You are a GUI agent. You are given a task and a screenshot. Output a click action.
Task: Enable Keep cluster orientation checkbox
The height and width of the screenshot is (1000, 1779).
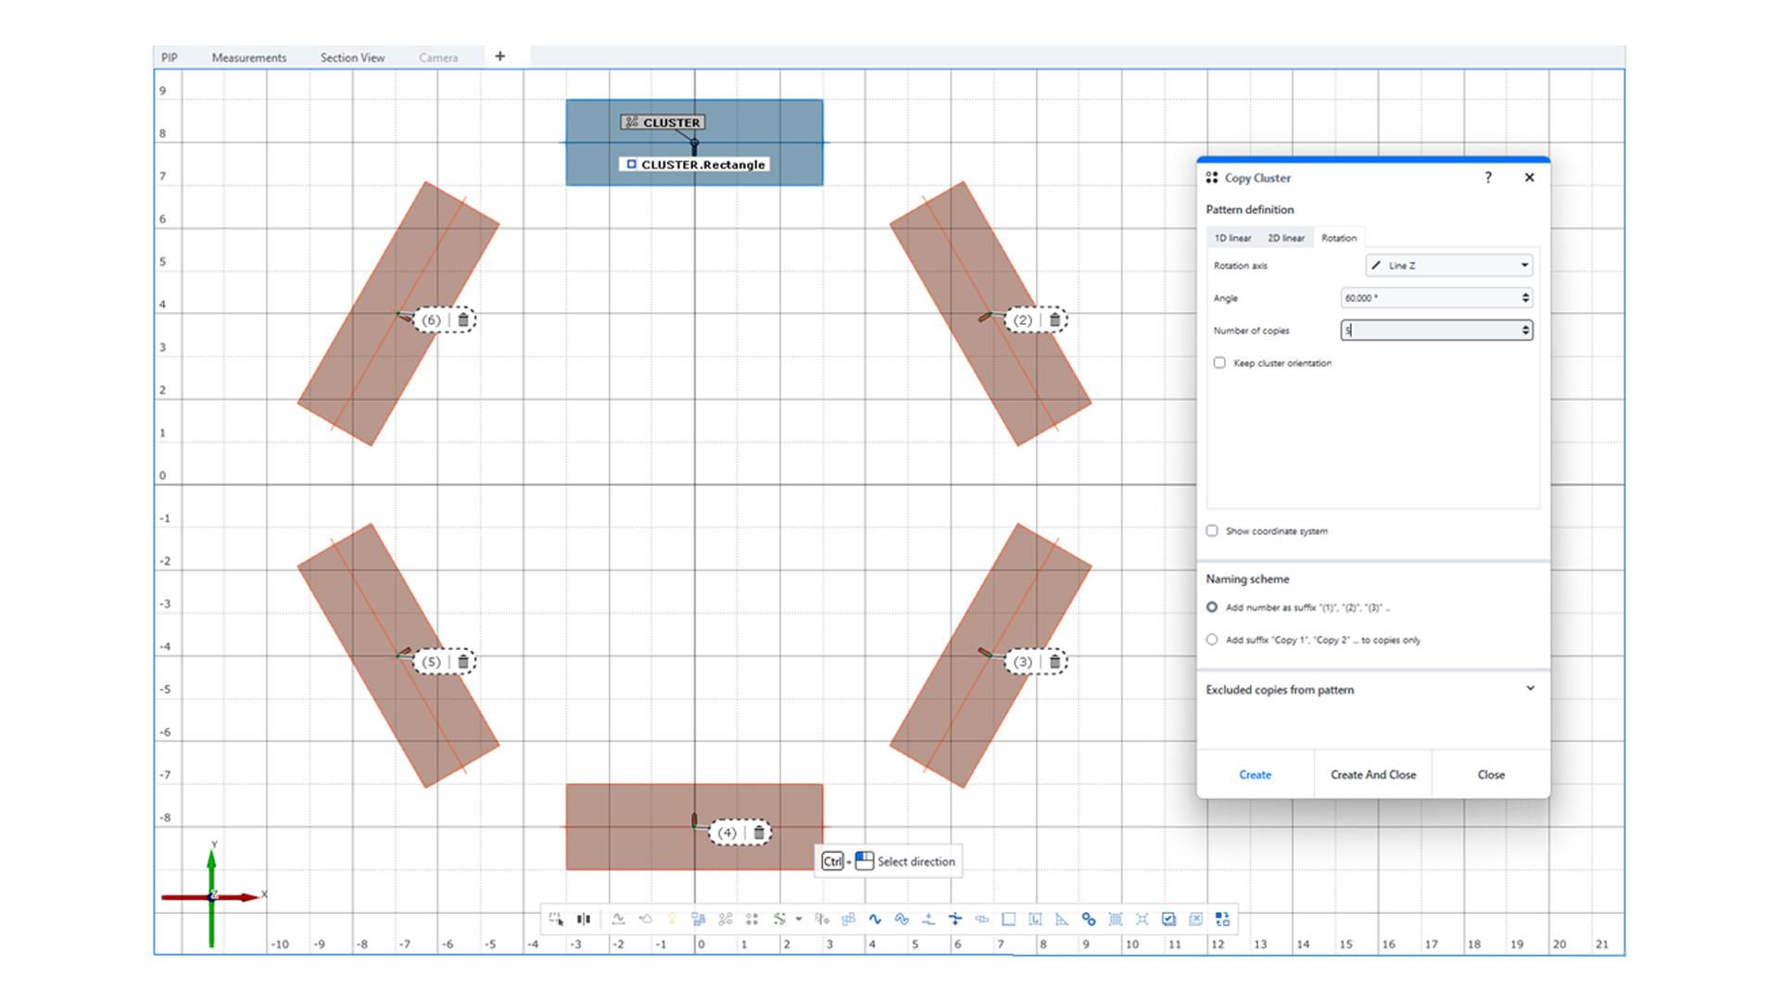pyautogui.click(x=1219, y=363)
